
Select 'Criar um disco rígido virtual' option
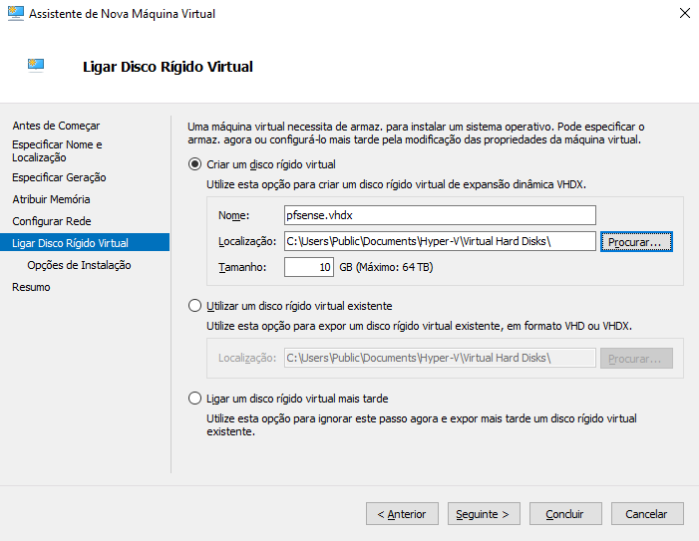[x=195, y=164]
